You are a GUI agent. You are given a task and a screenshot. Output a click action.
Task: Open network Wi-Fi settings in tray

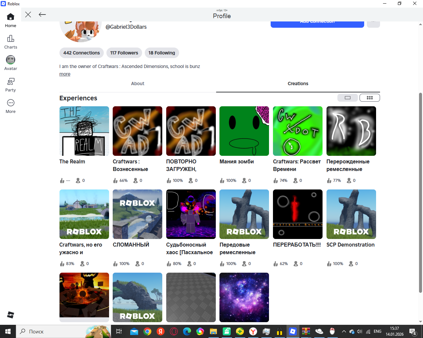(x=368, y=331)
